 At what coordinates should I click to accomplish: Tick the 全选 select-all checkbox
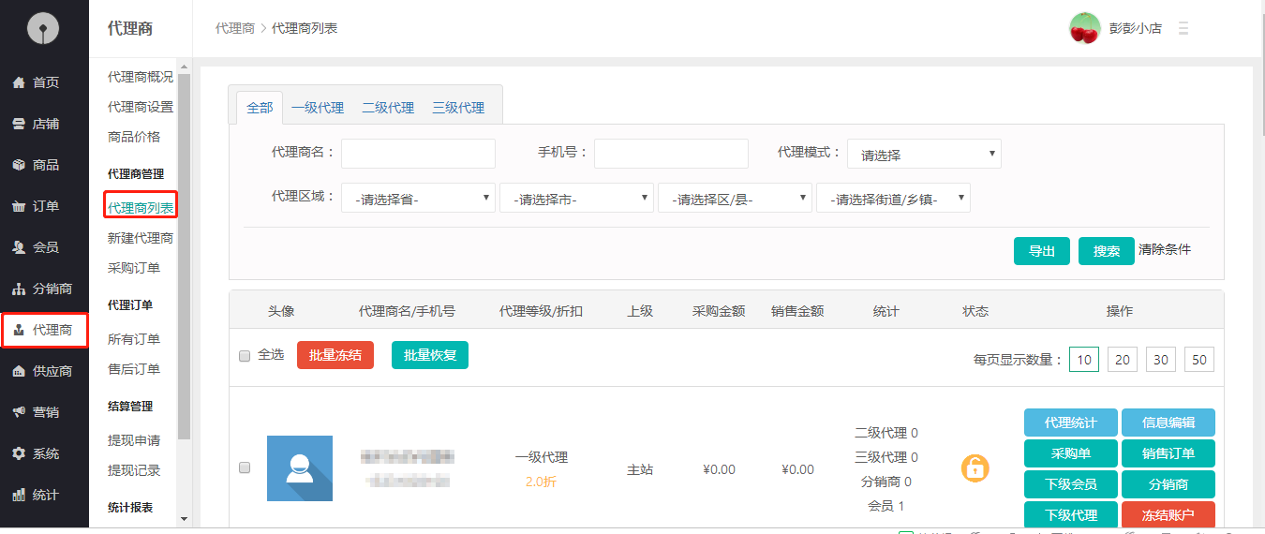click(245, 356)
